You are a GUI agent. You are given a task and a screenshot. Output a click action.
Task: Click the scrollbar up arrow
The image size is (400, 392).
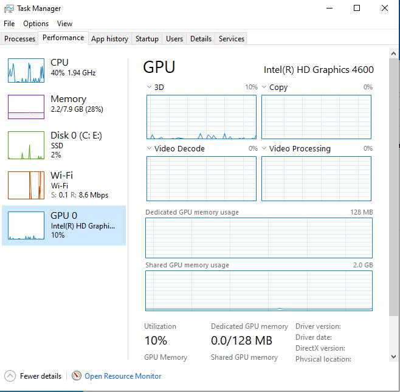click(393, 53)
